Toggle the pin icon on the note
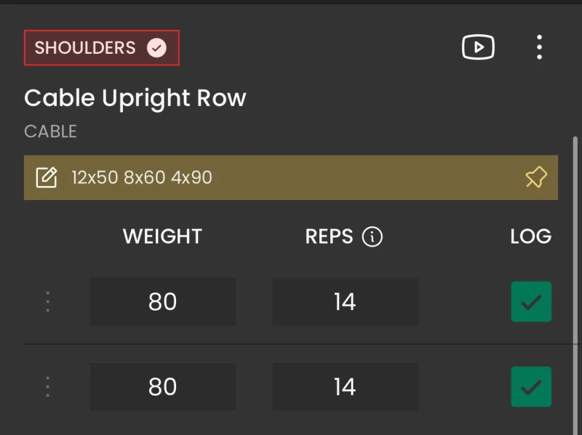The height and width of the screenshot is (435, 582). click(x=536, y=177)
